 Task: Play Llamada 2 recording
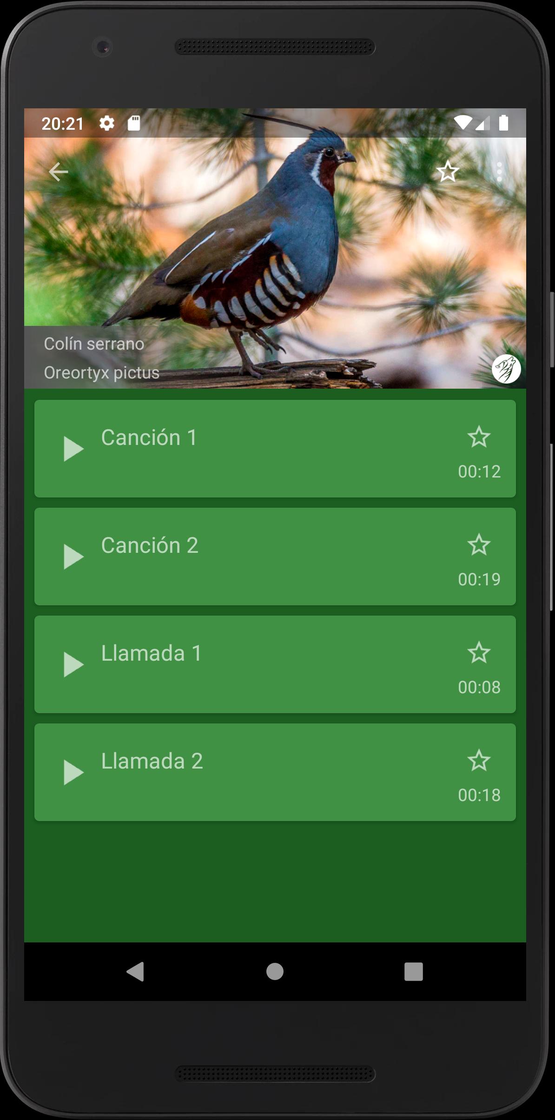click(x=73, y=772)
